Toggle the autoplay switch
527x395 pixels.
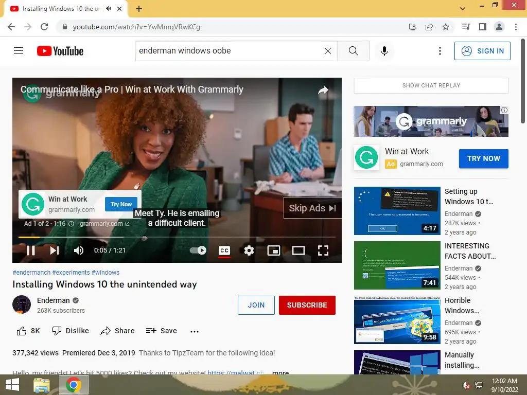pos(198,250)
